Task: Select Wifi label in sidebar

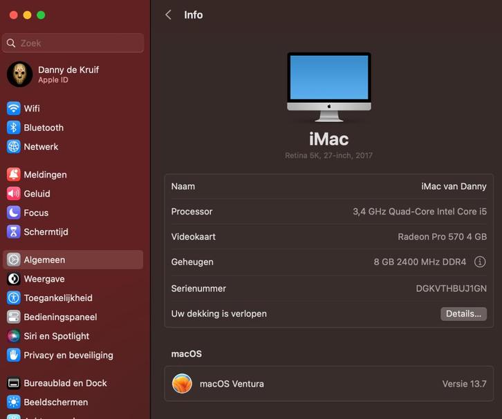Action: click(32, 108)
